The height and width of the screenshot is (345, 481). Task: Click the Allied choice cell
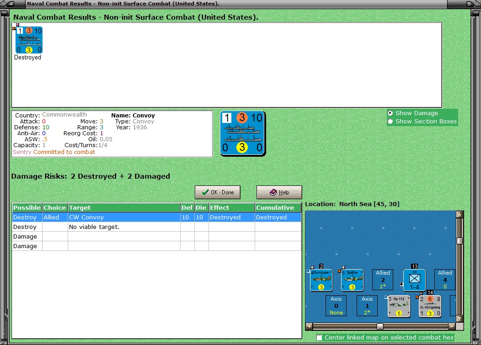click(x=55, y=217)
